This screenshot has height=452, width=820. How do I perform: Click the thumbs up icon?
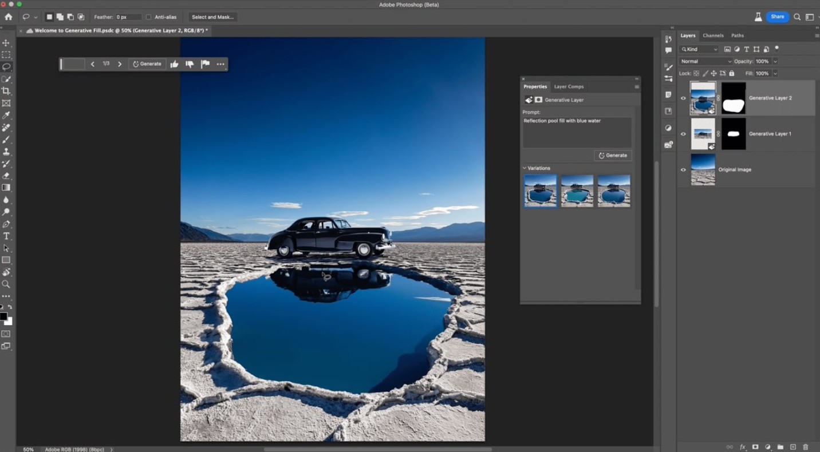click(174, 64)
